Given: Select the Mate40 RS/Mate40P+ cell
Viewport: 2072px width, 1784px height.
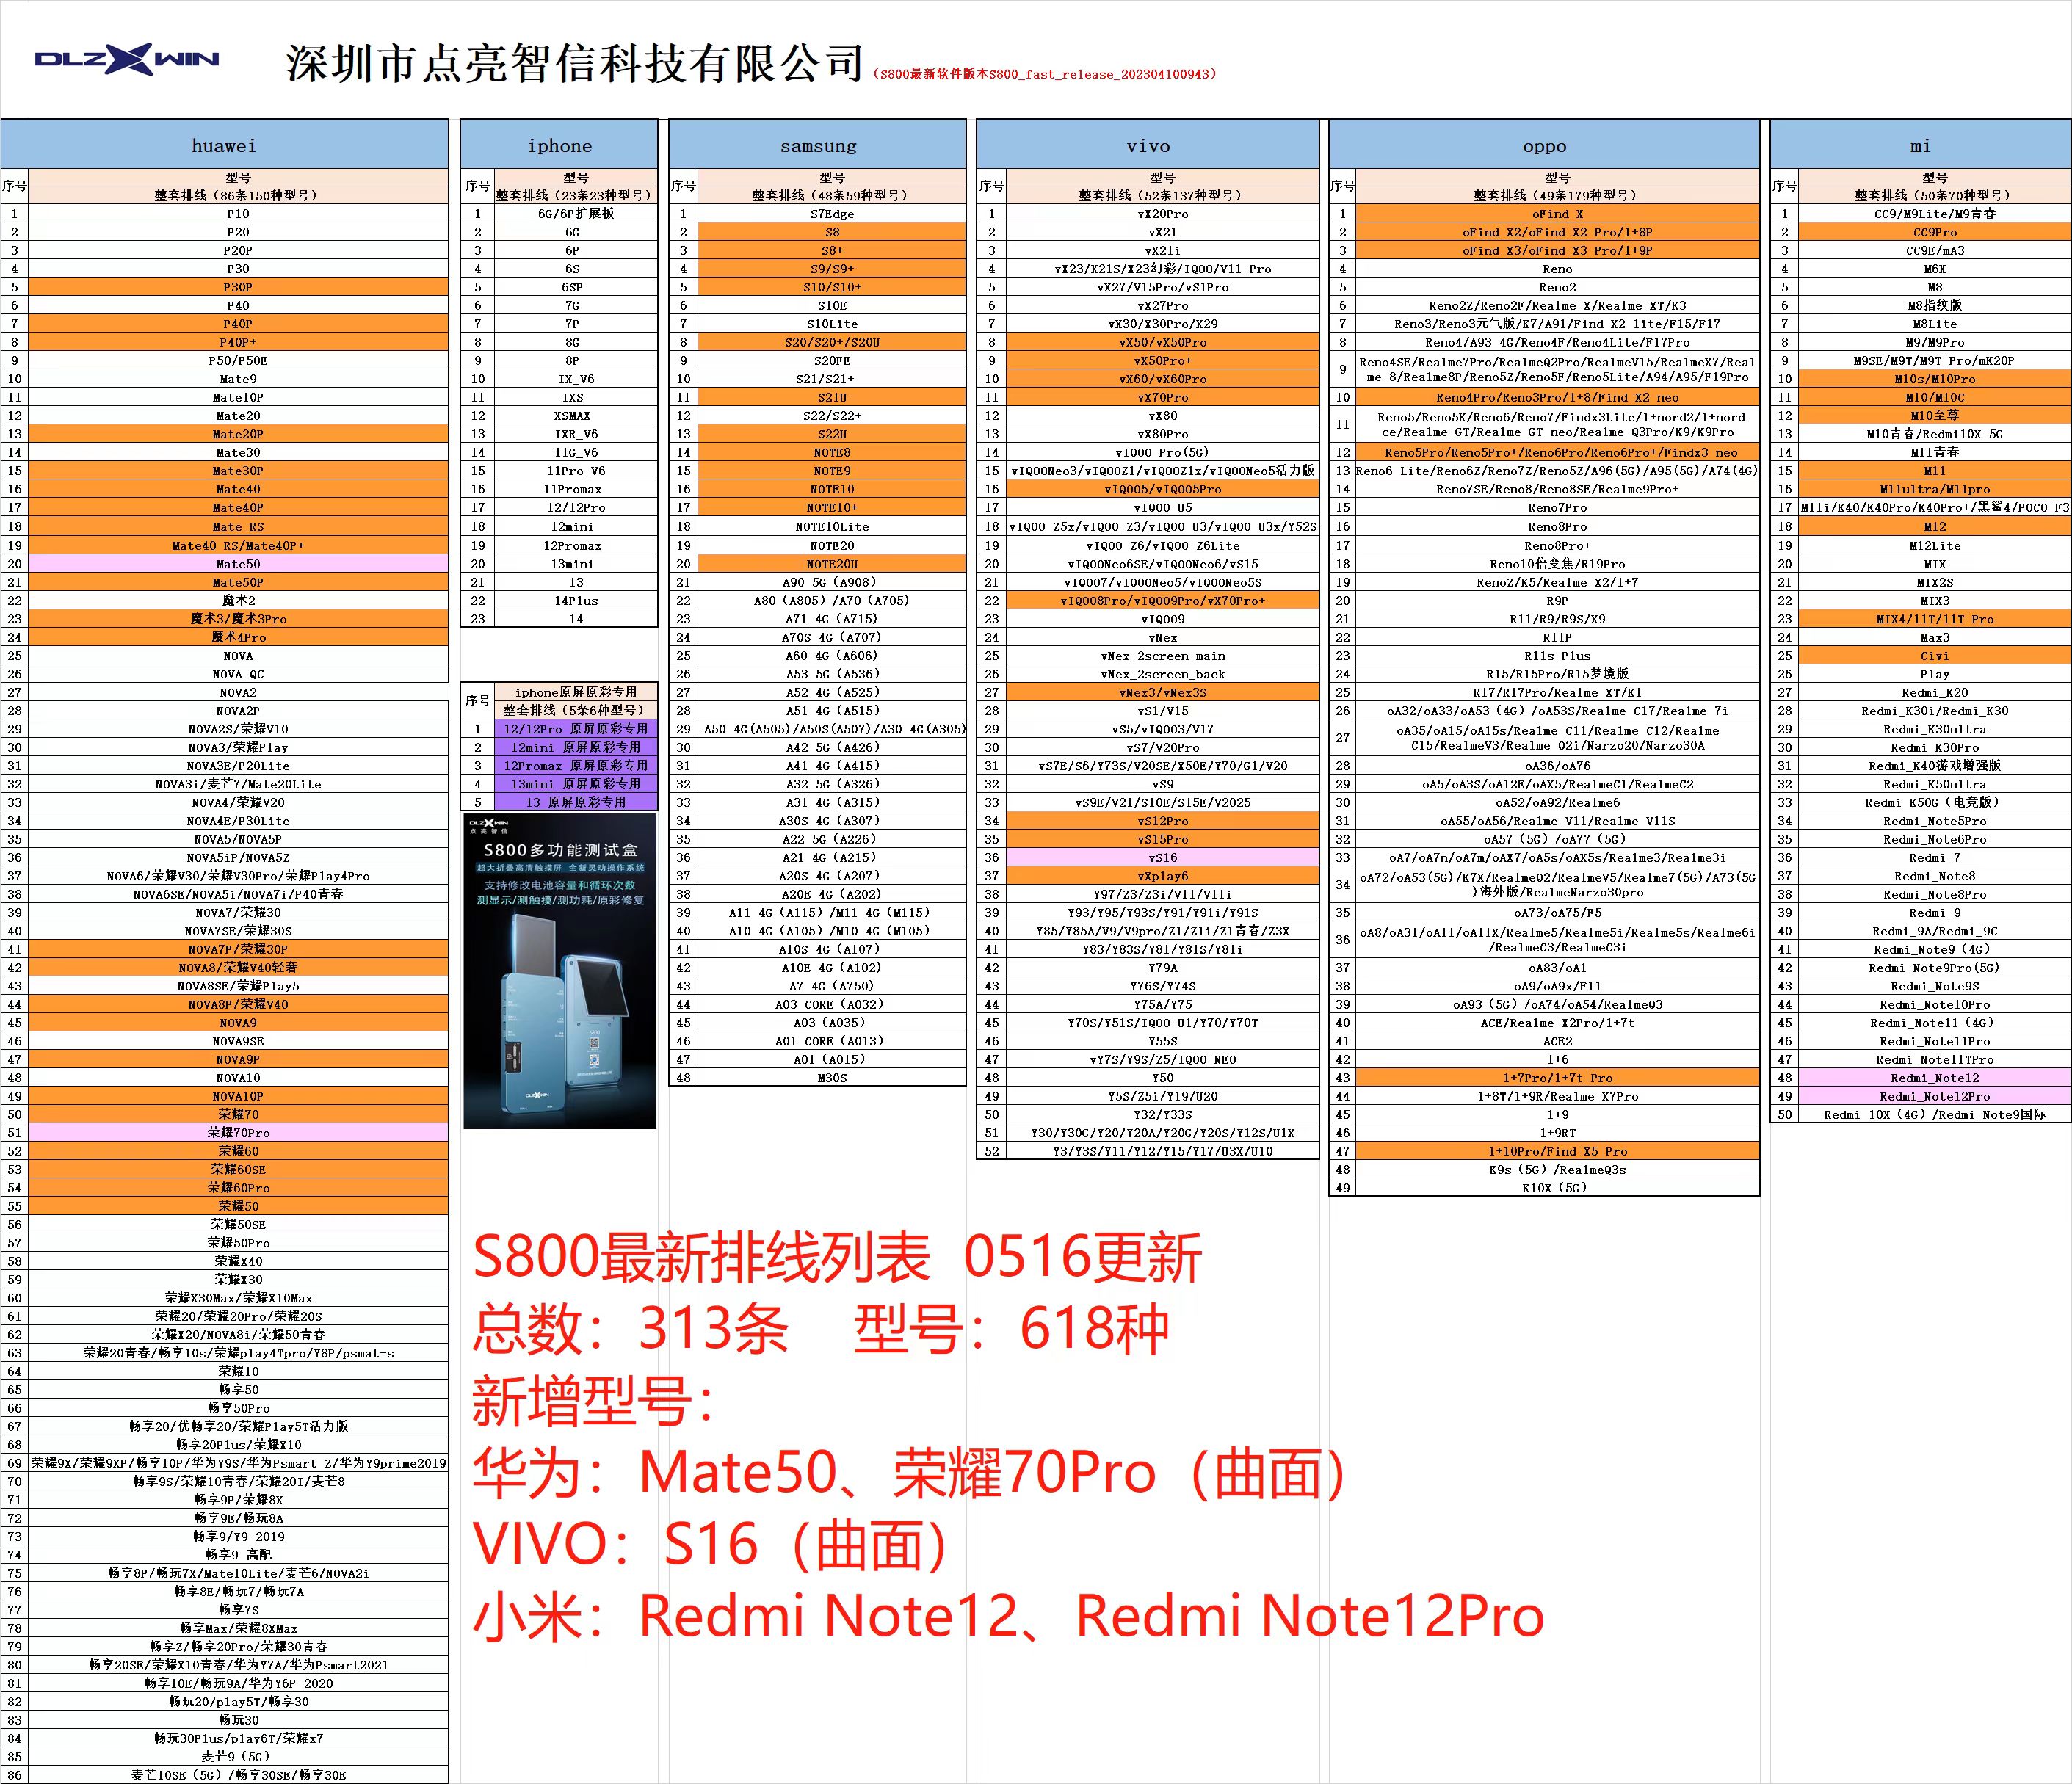Looking at the screenshot, I should click(x=238, y=545).
